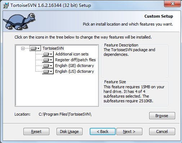The height and width of the screenshot is (143, 182).
Task: Open the Additional icon sets feature dropdown
Action: click(x=48, y=54)
